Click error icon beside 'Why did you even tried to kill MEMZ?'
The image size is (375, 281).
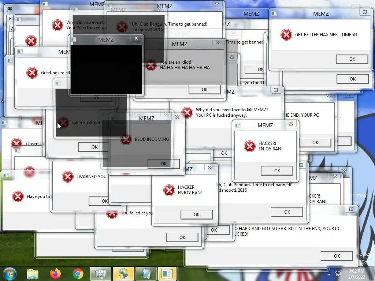click(187, 112)
